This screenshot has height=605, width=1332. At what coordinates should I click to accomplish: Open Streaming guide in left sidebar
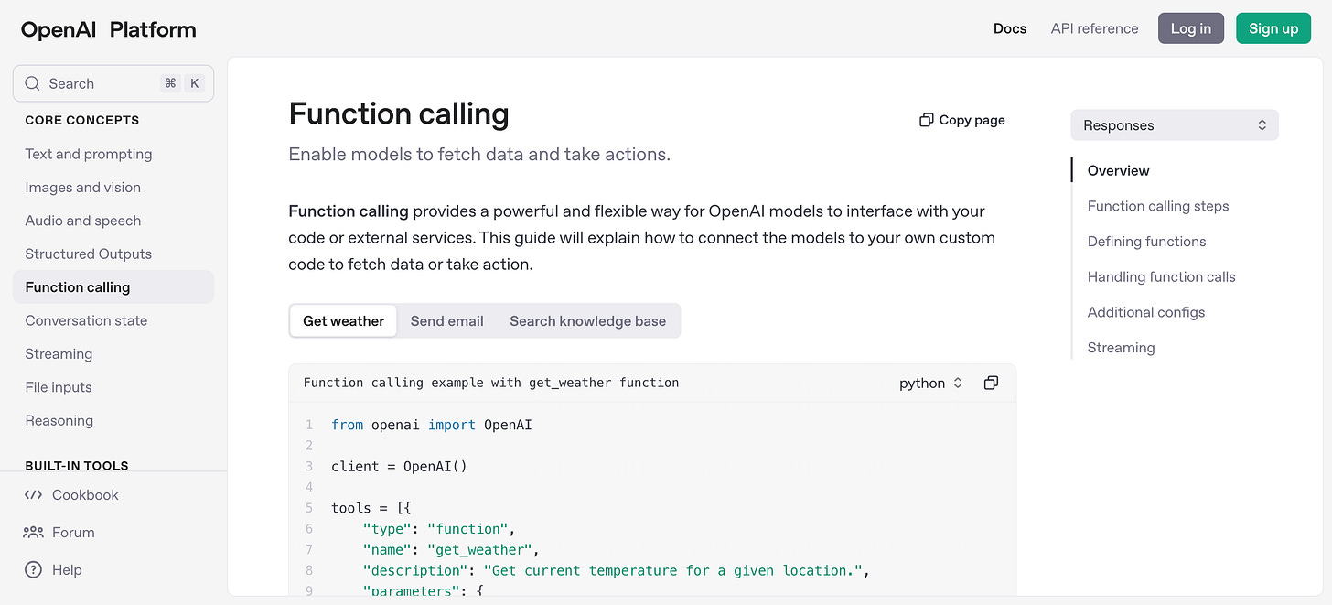(x=59, y=353)
